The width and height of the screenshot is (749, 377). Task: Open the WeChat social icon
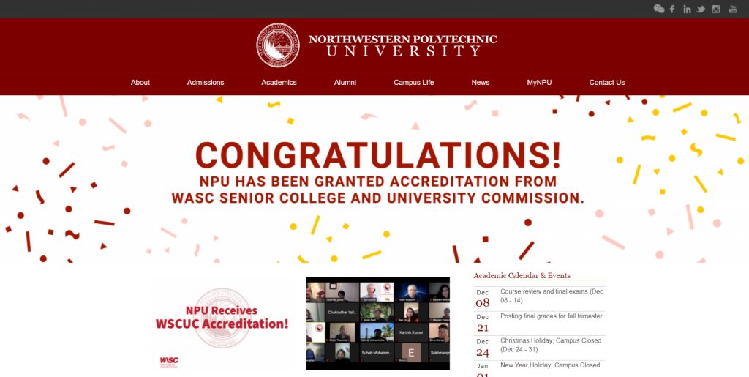point(659,9)
